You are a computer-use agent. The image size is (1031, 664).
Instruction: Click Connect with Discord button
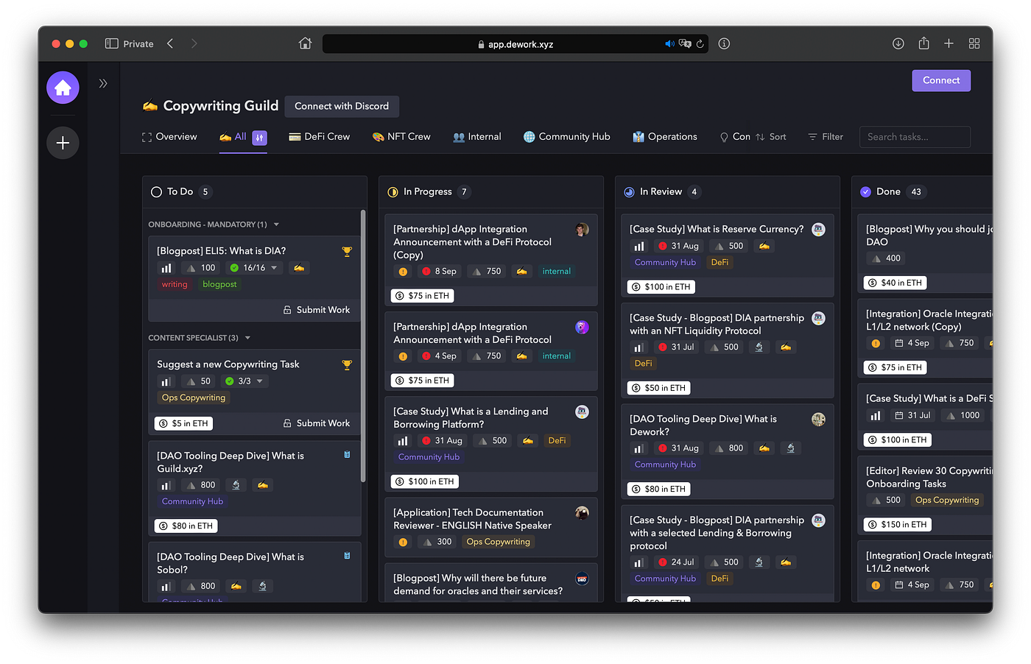342,106
